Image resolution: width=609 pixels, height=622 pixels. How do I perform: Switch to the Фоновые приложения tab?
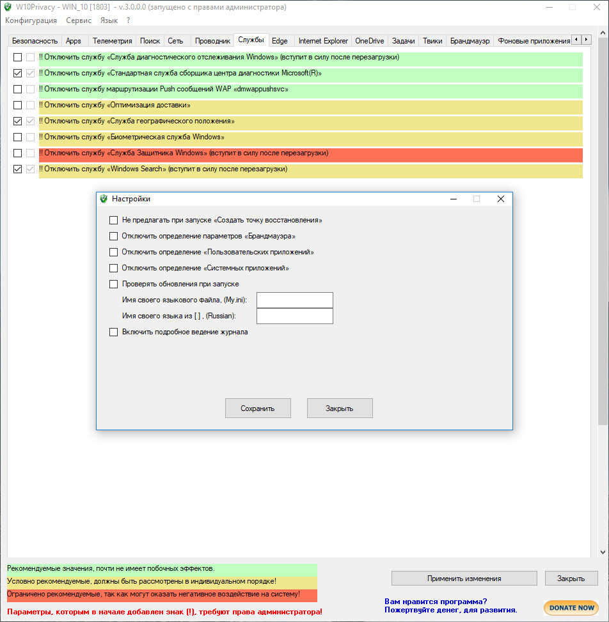pos(534,41)
